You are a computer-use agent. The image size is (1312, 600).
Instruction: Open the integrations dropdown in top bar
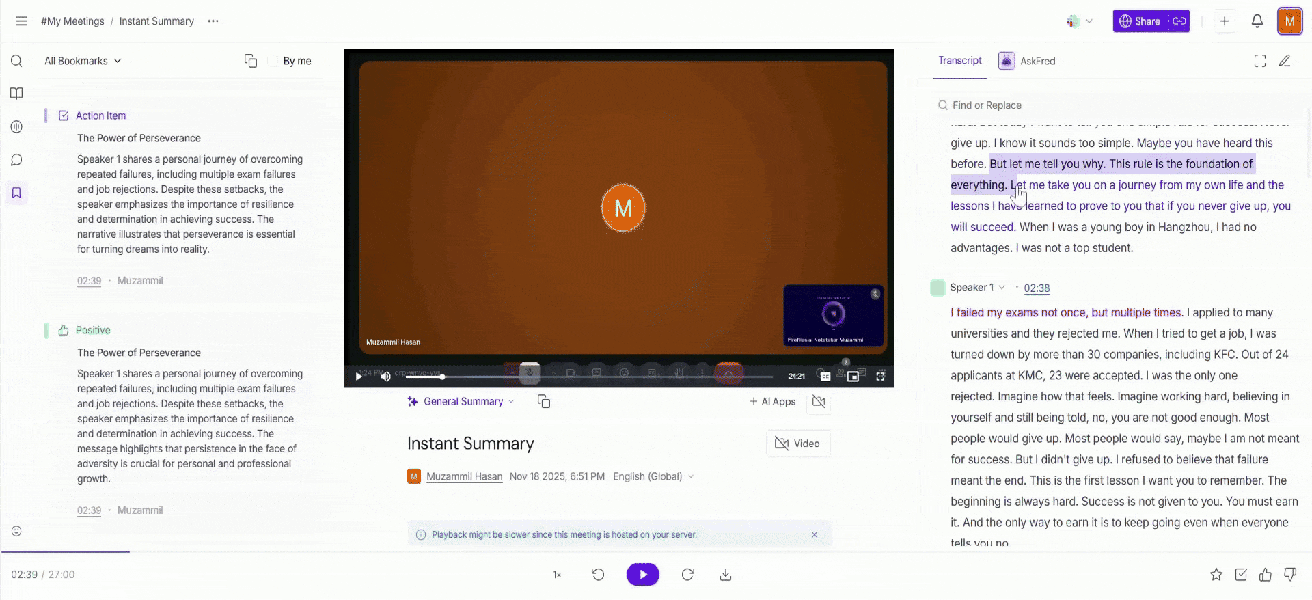[x=1079, y=21]
